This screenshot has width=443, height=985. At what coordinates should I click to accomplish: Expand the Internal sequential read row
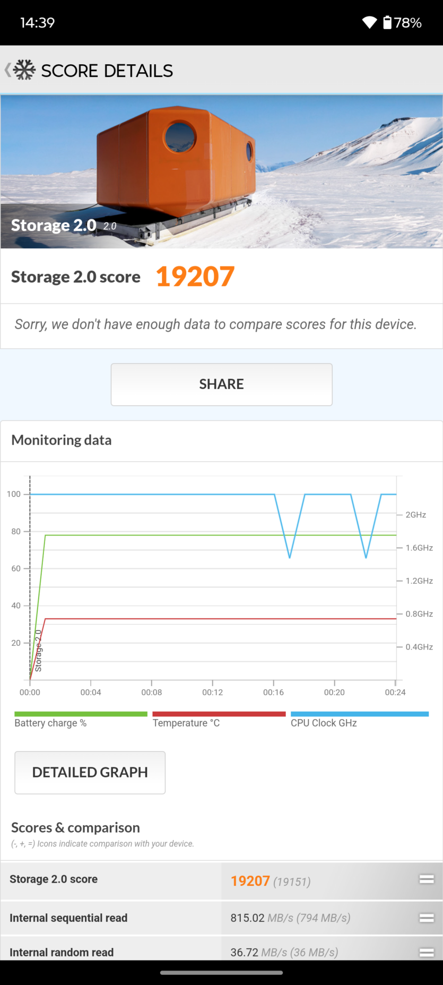[x=427, y=918]
